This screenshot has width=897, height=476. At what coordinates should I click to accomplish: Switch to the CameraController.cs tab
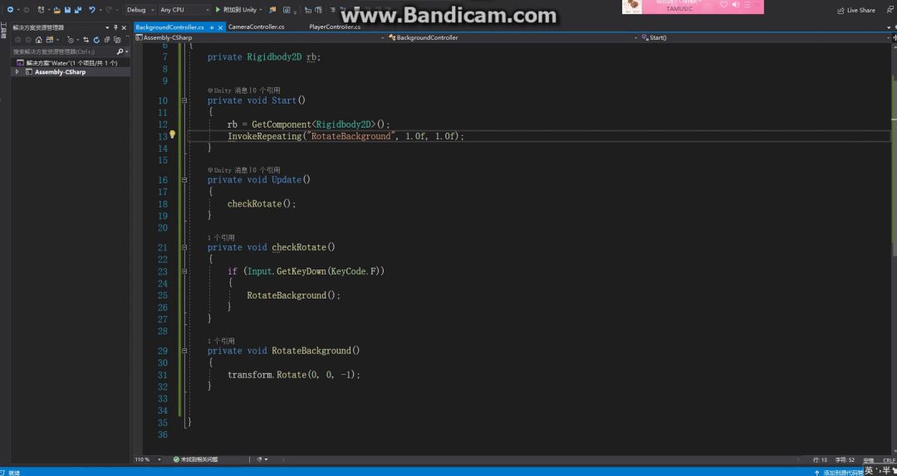[x=256, y=27]
